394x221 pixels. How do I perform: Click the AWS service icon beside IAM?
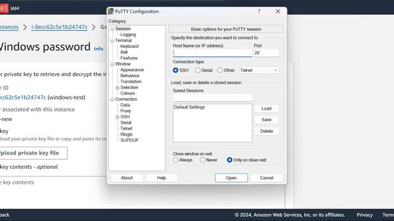point(4,8)
